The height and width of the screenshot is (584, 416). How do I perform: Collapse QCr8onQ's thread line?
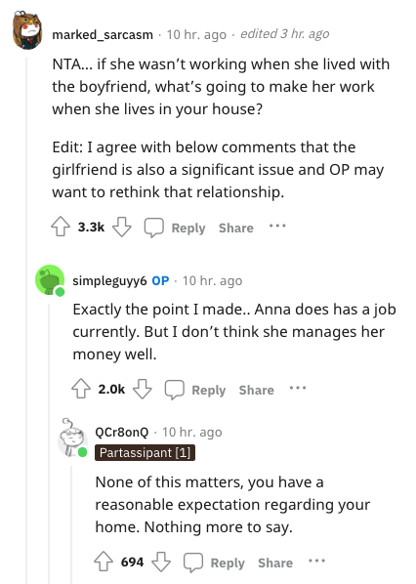click(71, 524)
